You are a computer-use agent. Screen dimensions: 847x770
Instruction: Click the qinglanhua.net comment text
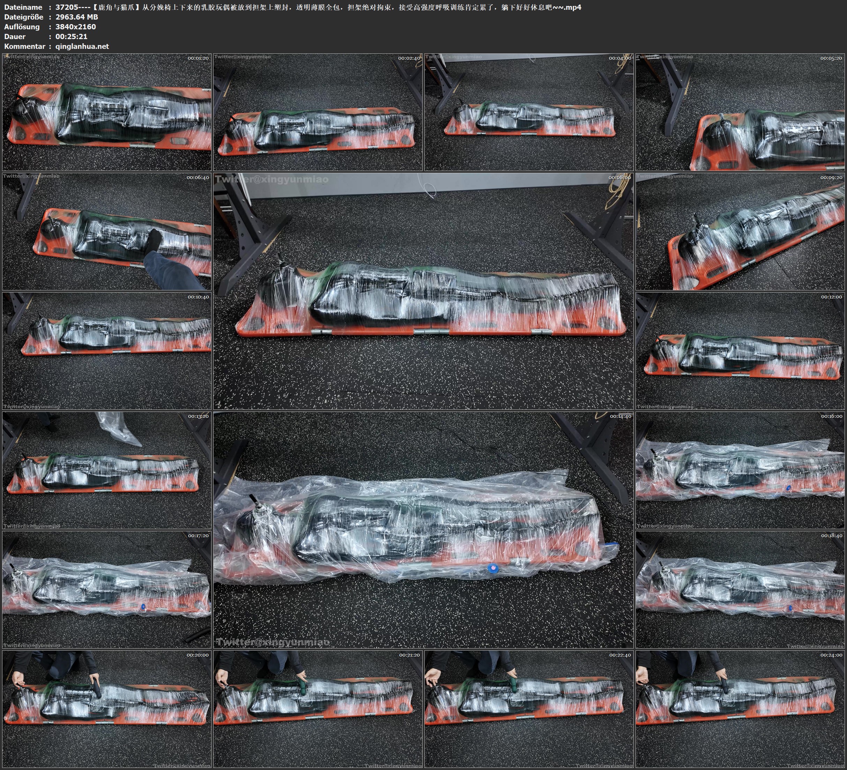coord(82,46)
